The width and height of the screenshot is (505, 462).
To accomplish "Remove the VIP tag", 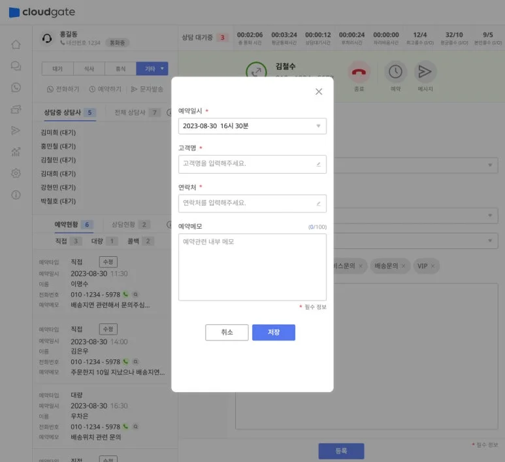I will [433, 266].
